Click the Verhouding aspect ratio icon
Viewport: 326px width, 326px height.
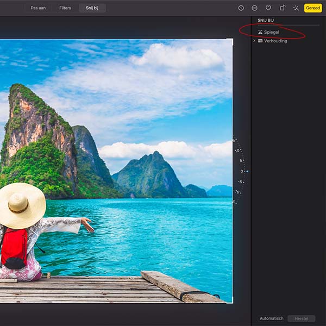coord(260,41)
